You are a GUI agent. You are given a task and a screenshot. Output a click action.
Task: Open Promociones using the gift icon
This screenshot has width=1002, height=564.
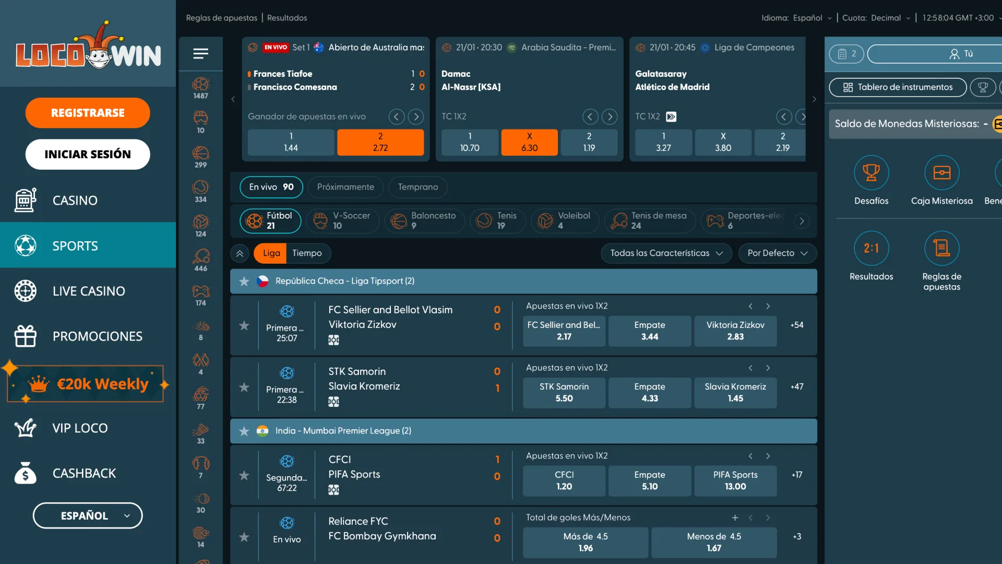tap(25, 336)
